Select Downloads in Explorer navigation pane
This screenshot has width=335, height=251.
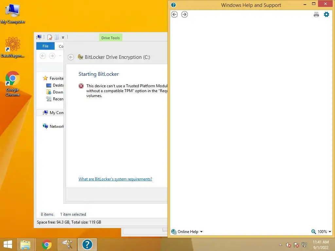coord(55,92)
